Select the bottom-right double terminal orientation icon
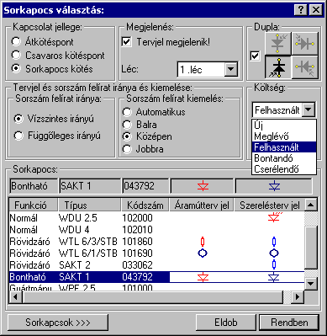Screen dimensions: 327x336 coord(304,67)
